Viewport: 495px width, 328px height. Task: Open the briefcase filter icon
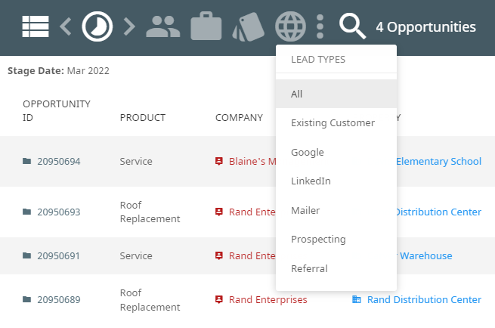(x=206, y=26)
